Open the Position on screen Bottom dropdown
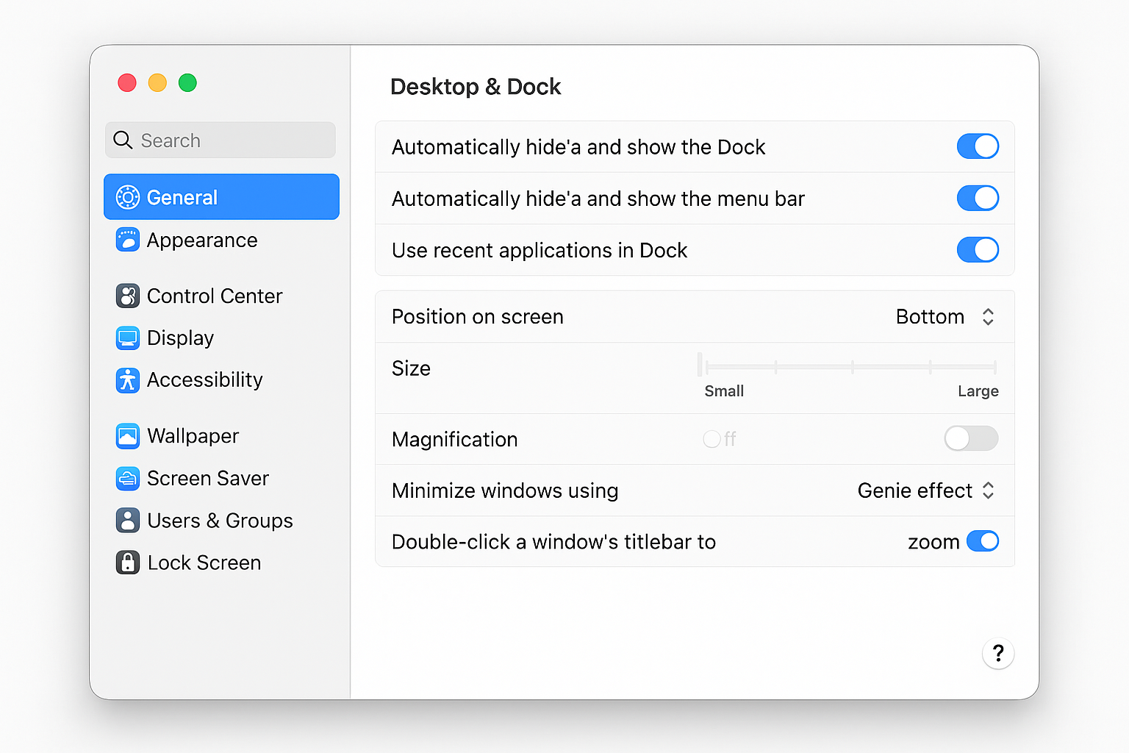The image size is (1129, 753). click(945, 317)
